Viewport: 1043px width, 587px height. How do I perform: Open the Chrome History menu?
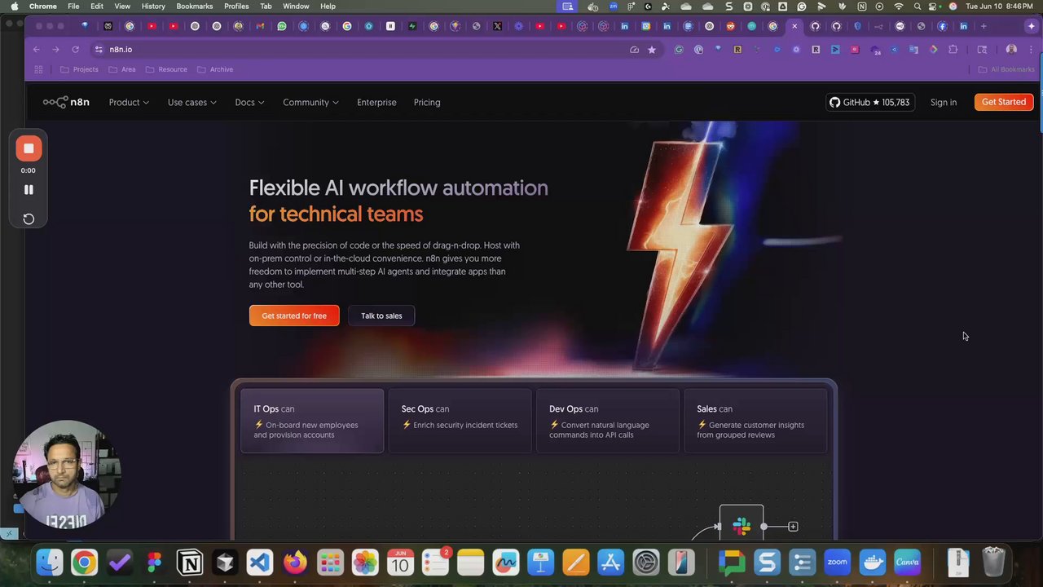pyautogui.click(x=153, y=7)
